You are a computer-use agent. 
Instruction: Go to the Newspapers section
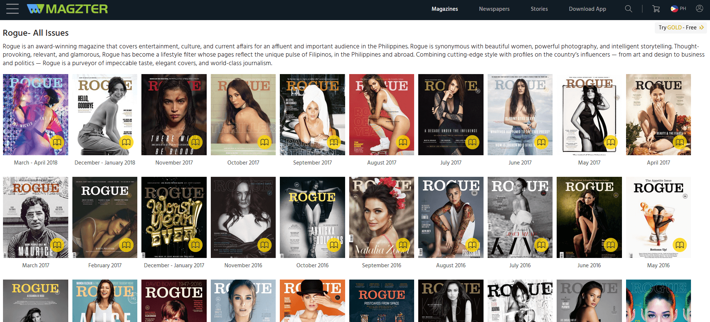[494, 9]
